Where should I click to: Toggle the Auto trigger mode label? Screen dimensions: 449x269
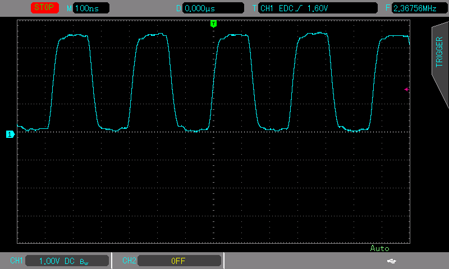click(379, 248)
